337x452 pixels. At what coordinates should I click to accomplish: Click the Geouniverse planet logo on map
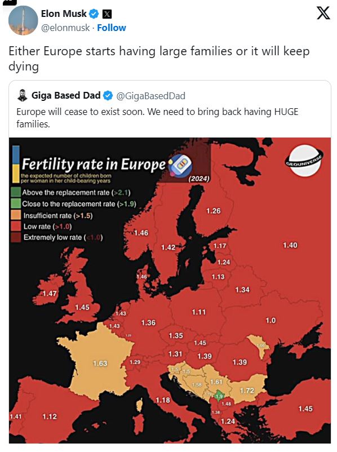[304, 161]
